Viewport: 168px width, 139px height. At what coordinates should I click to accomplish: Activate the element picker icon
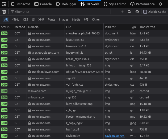pyautogui.click(x=4, y=4)
